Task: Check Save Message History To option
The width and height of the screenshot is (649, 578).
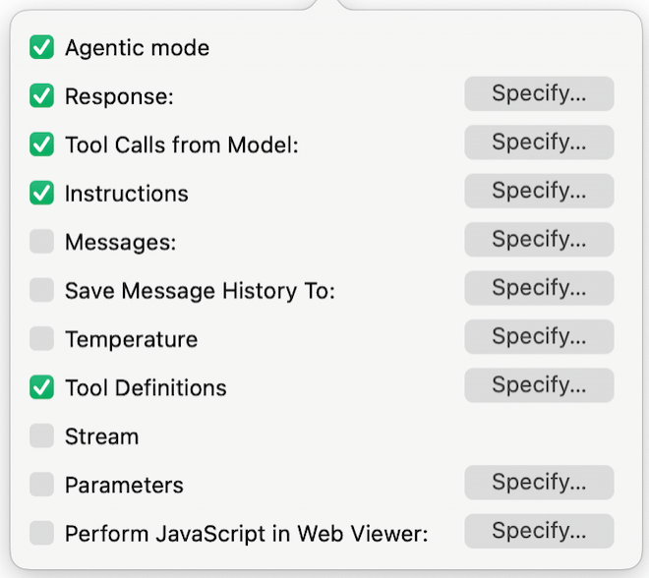Action: [x=41, y=290]
